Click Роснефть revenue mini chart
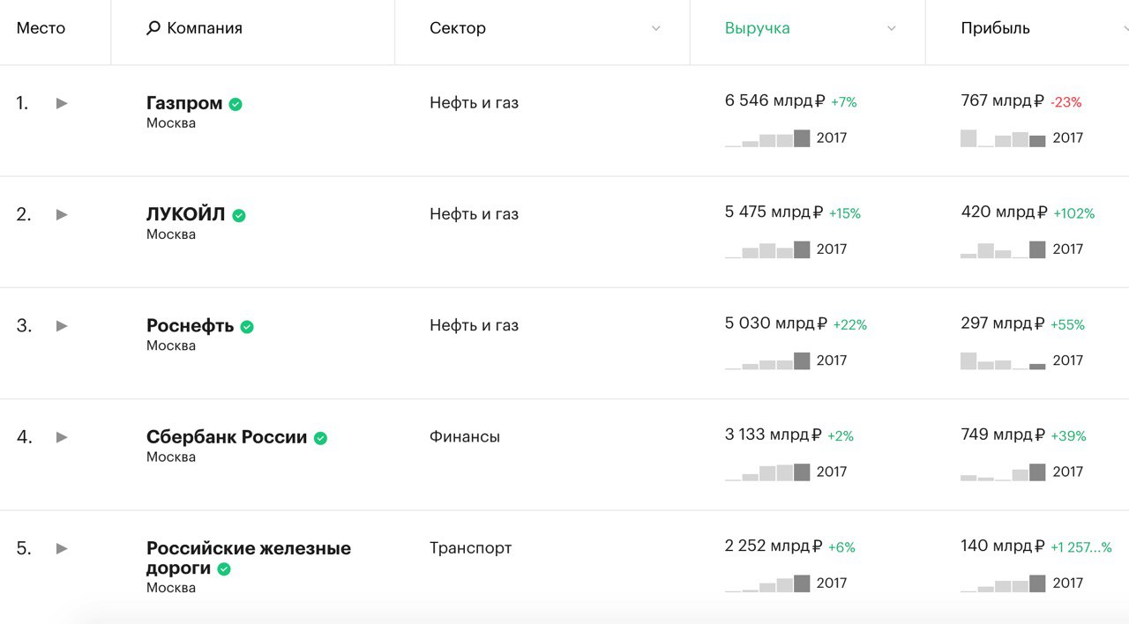1129x624 pixels. point(767,360)
